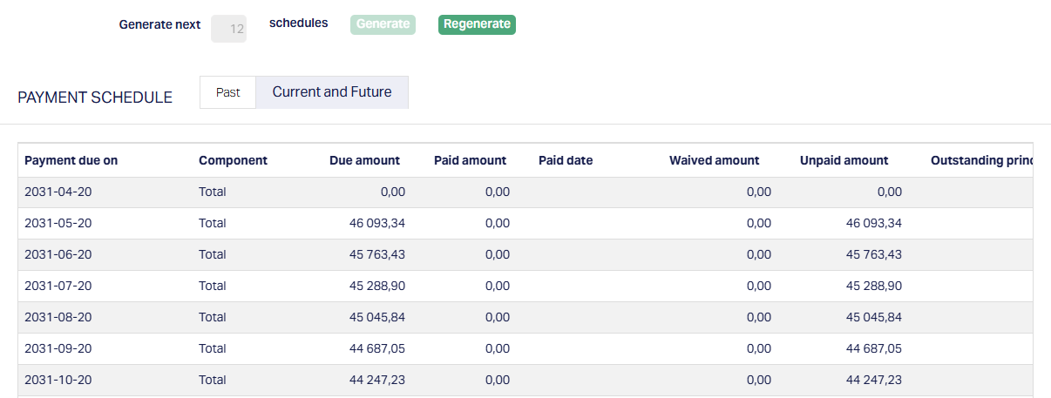Click the Payment due on column header
This screenshot has height=398, width=1051.
click(x=71, y=160)
